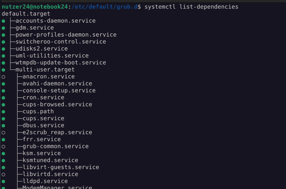Click the '/etc/default/grub.d' path text
This screenshot has width=286, height=189.
(x=104, y=7)
